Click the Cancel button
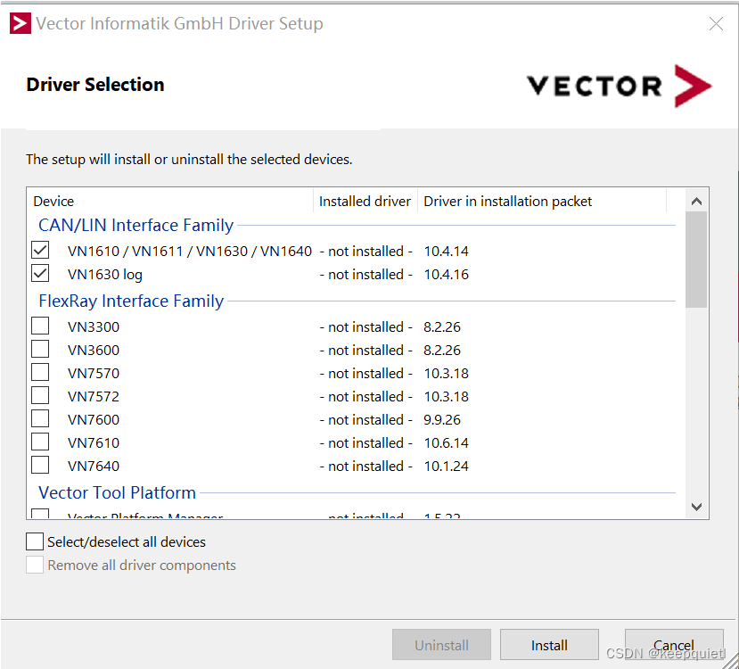 [x=674, y=645]
